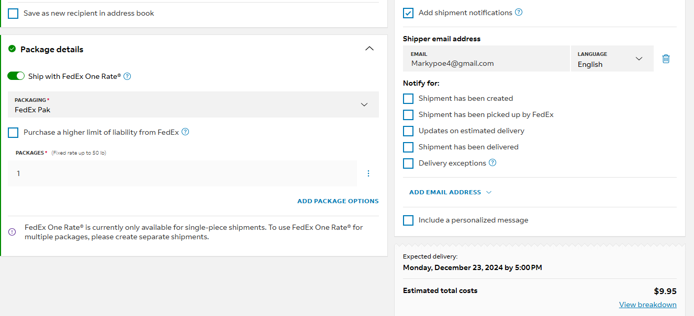Open help icon beside FedEx One Rate
The image size is (694, 316).
[x=127, y=76]
